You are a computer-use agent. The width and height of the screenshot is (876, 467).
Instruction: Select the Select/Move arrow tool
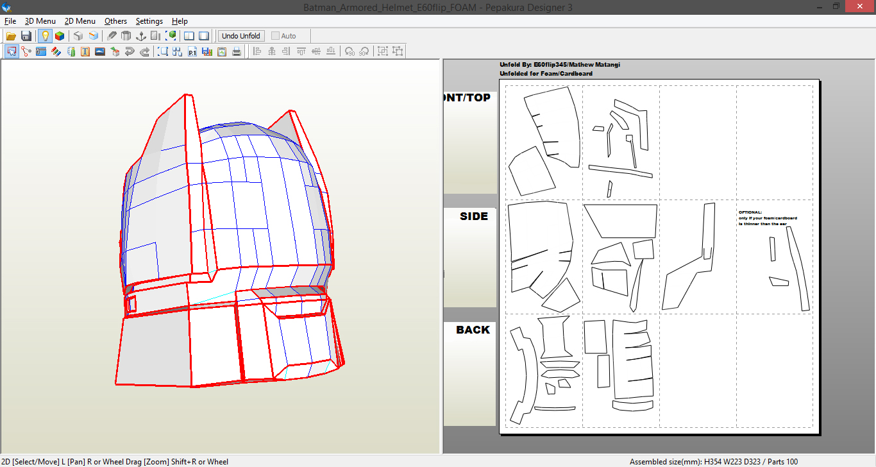coord(12,51)
